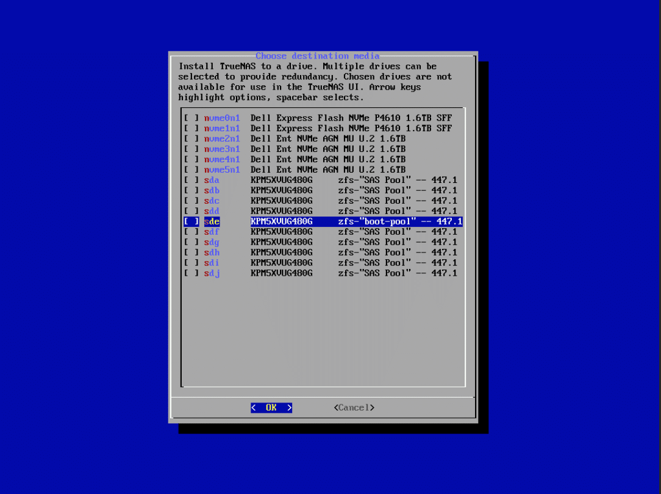Image resolution: width=661 pixels, height=494 pixels.
Task: Click the nvme4n1 device name
Action: 222,159
